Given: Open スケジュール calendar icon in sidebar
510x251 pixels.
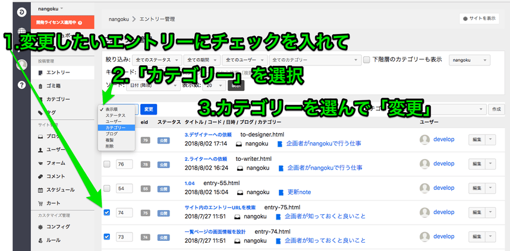Looking at the screenshot, I should click(40, 190).
